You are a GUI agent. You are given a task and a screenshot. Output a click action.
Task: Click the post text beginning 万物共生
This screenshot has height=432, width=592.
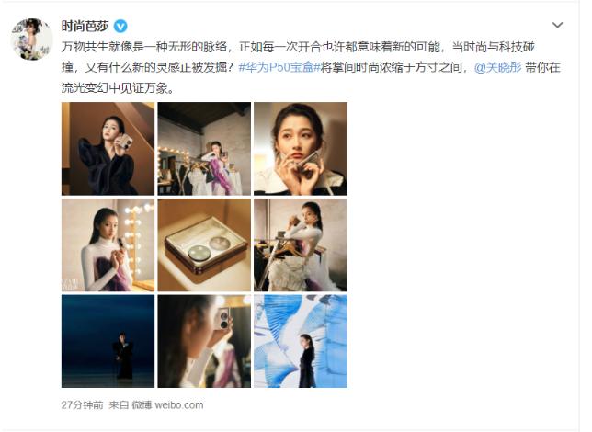click(x=311, y=68)
